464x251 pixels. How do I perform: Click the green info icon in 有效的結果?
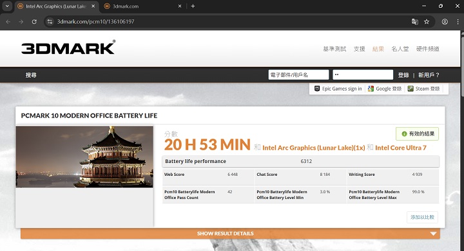404,134
